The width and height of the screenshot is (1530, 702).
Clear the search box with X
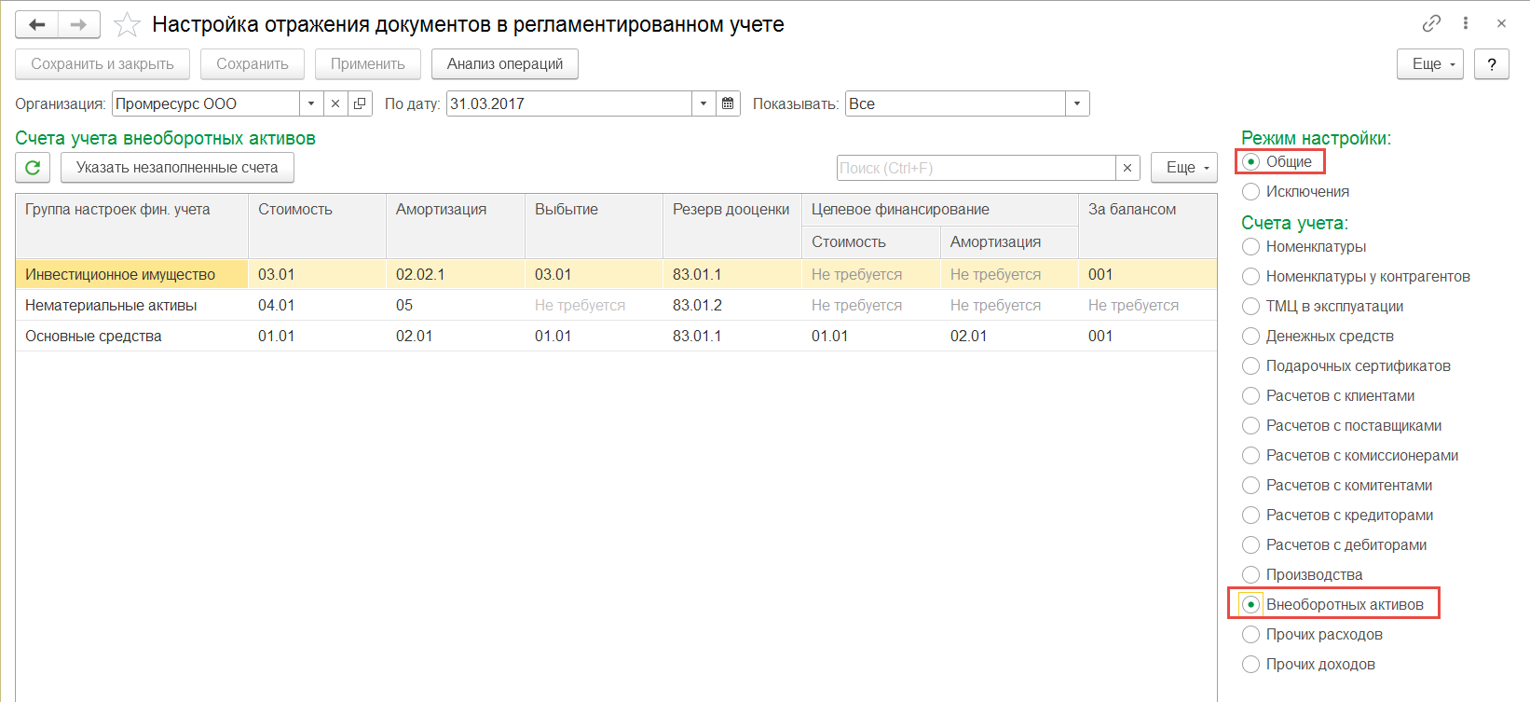[1127, 168]
